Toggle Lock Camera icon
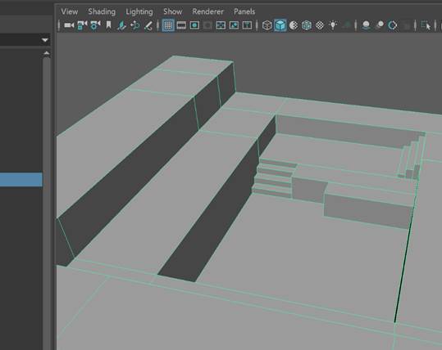The image size is (442, 350). click(82, 25)
